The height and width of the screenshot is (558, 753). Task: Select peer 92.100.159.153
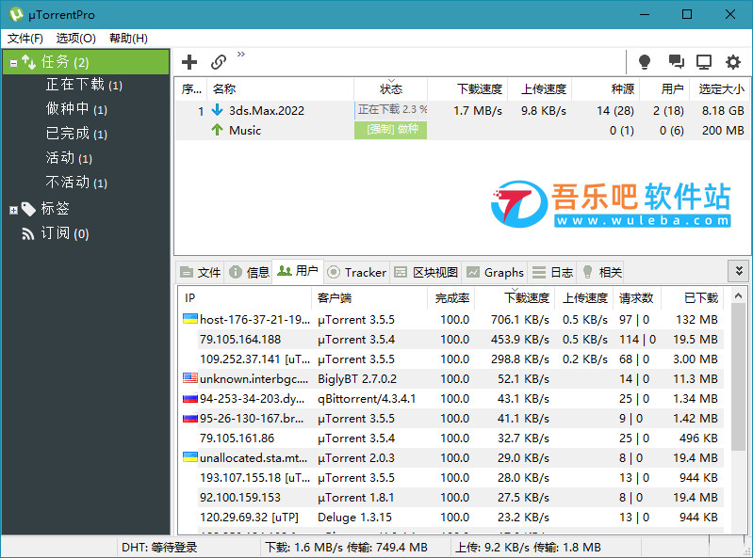451,498
